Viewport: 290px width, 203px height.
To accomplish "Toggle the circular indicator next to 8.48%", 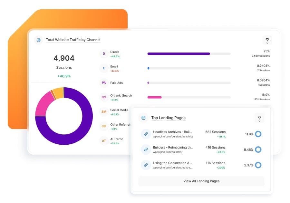I will click(258, 150).
